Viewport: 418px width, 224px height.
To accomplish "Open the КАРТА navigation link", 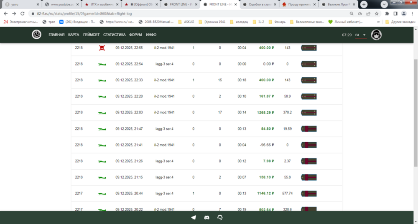I will (x=74, y=35).
